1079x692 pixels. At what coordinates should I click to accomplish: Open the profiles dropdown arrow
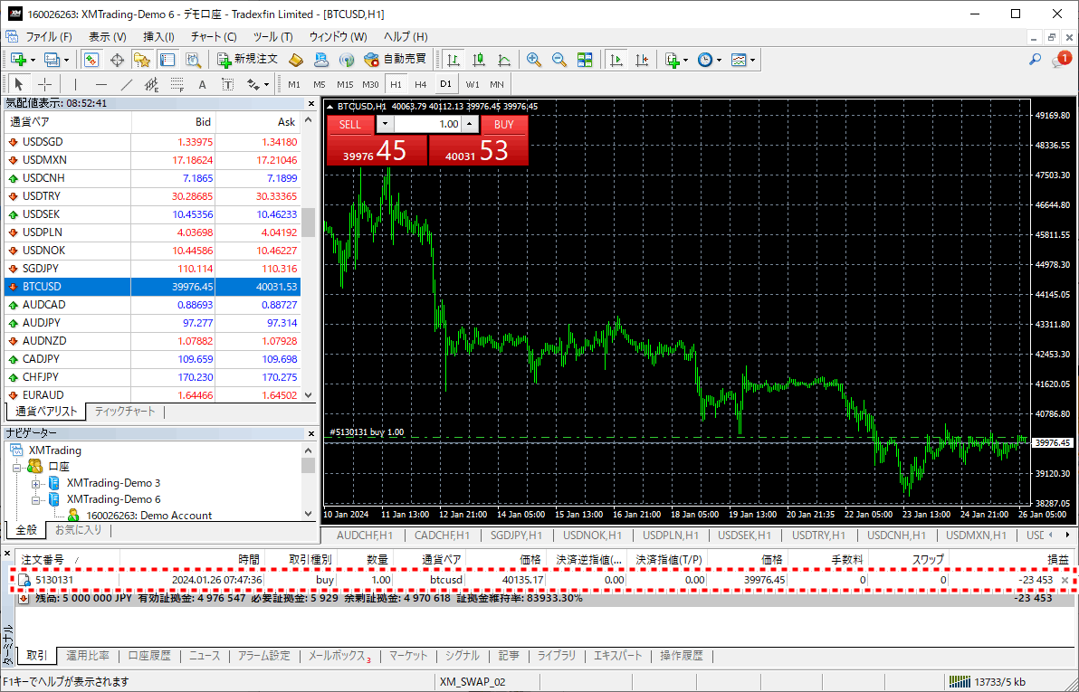66,60
